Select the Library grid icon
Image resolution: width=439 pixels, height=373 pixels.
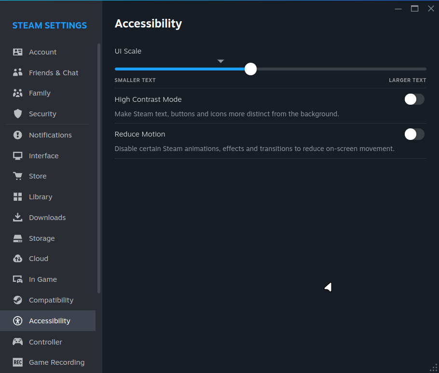[x=18, y=197]
